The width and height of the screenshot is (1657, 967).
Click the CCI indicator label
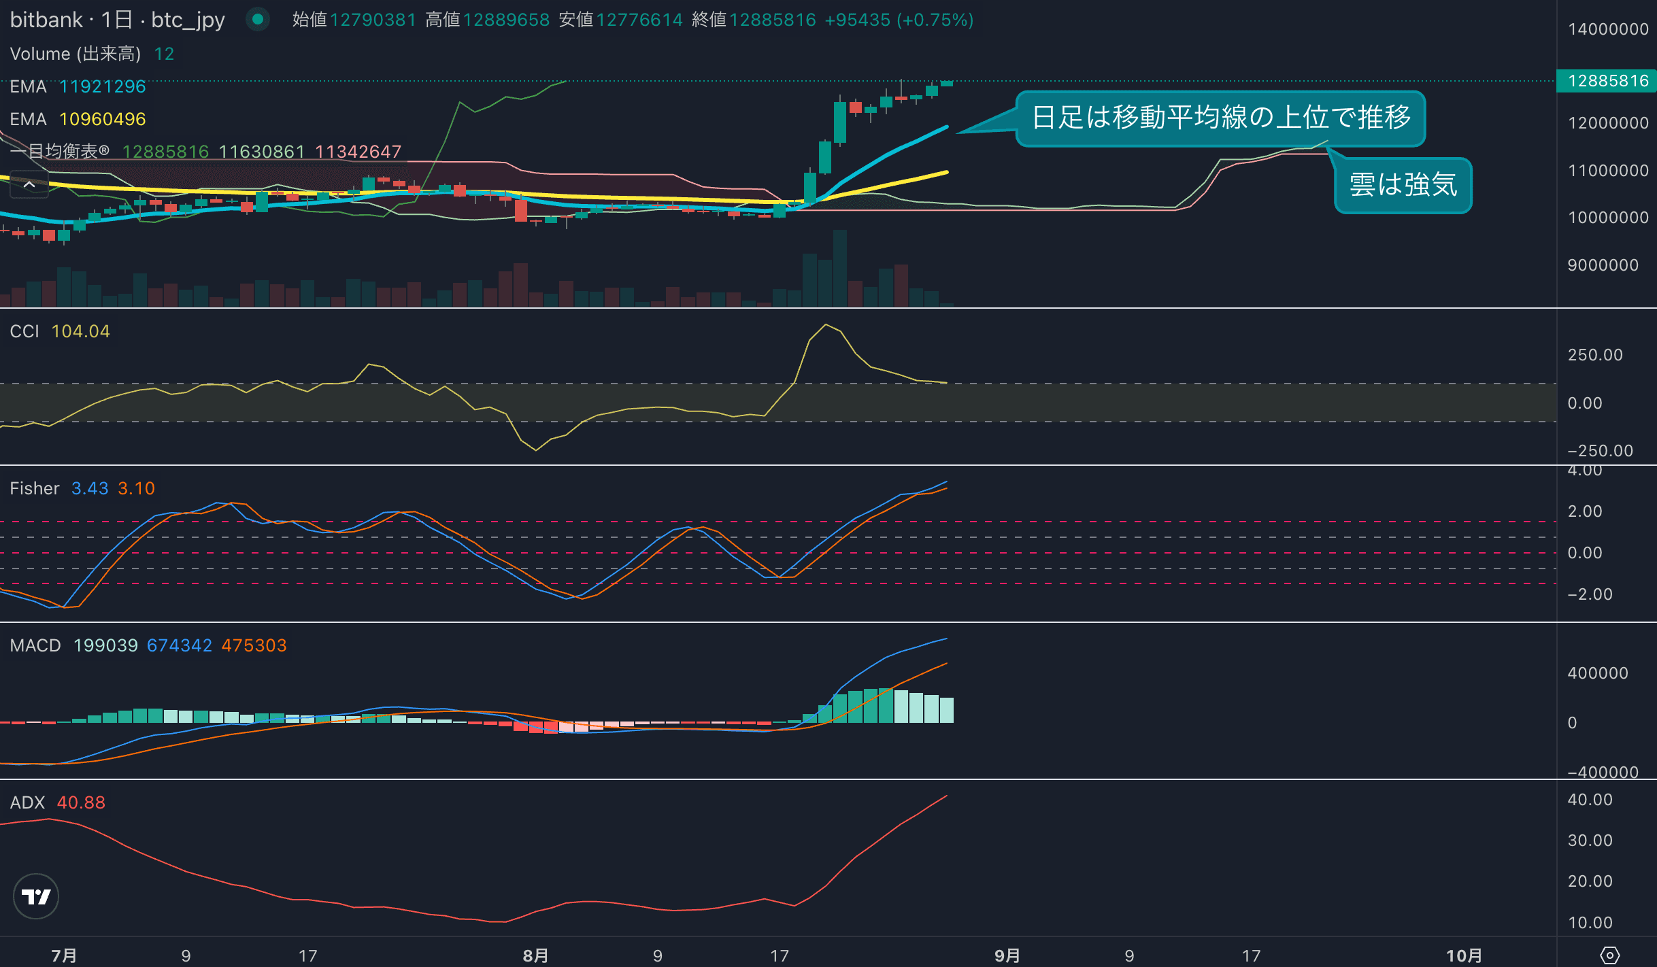point(24,331)
